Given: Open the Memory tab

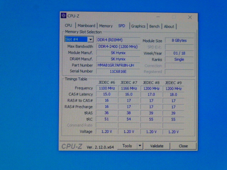Looking at the screenshot, I should 106,26.
